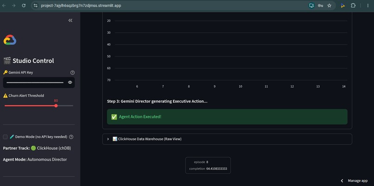This screenshot has width=374, height=186.
Task: Open site information icon in address bar
Action: [36, 6]
